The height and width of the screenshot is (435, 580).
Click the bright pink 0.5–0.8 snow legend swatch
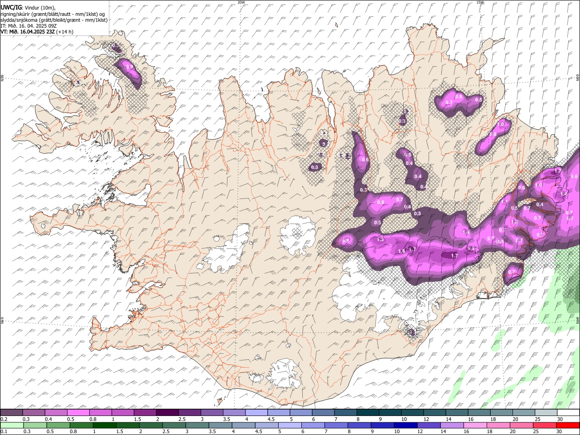coord(78,413)
